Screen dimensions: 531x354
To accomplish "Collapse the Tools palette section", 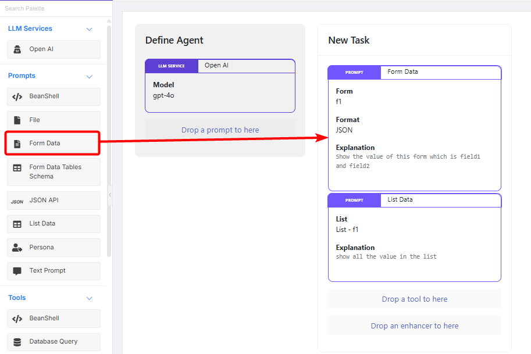I will (89, 298).
